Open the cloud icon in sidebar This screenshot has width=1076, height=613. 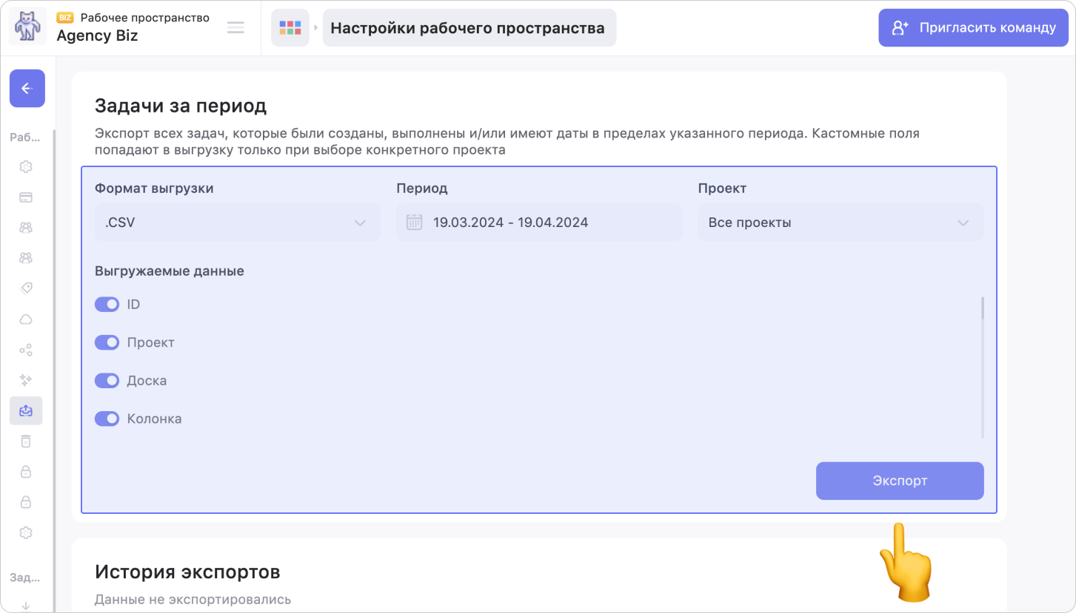pos(26,319)
